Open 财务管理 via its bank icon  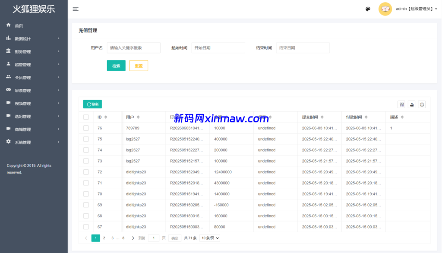[9, 51]
